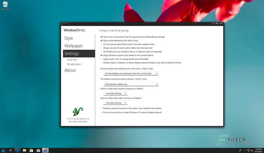264x153 pixels.
Task: Close the WindowBlinds window
Action: 221,24
